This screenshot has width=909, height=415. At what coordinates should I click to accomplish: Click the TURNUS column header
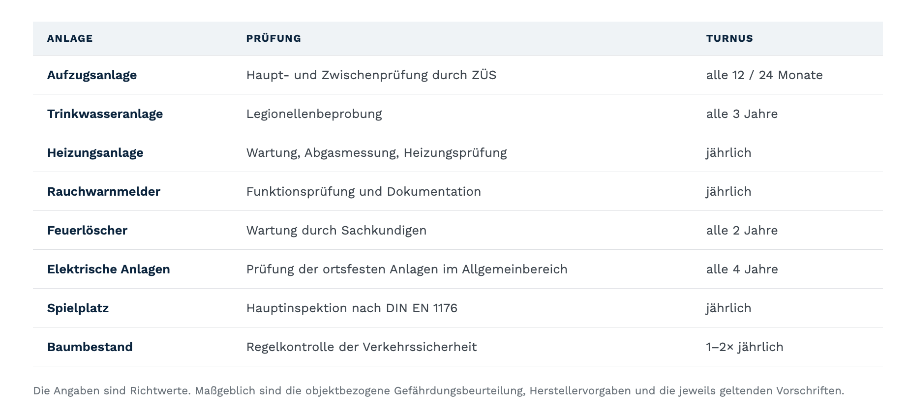[x=729, y=38]
